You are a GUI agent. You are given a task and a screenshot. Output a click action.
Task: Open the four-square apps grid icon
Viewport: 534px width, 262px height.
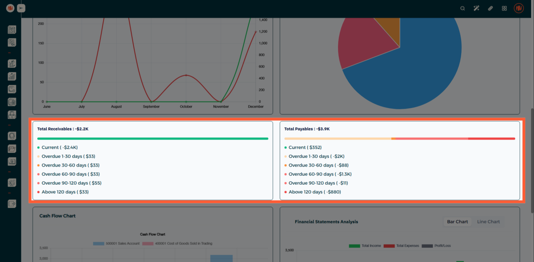coord(504,8)
